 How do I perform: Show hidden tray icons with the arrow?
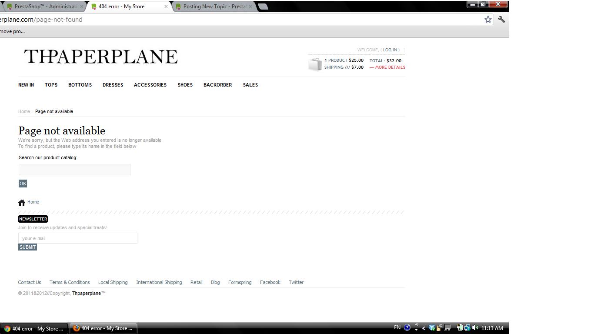(424, 328)
